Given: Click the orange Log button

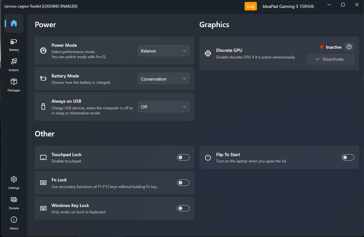Looking at the screenshot, I should 251,6.
